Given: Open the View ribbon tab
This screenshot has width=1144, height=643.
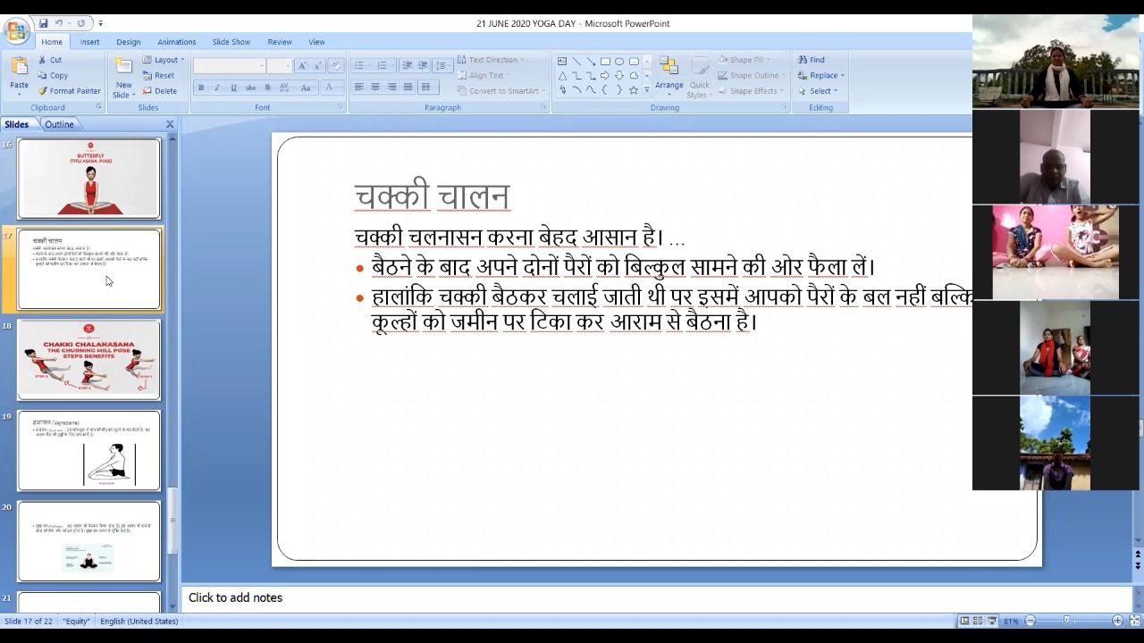Looking at the screenshot, I should 316,42.
